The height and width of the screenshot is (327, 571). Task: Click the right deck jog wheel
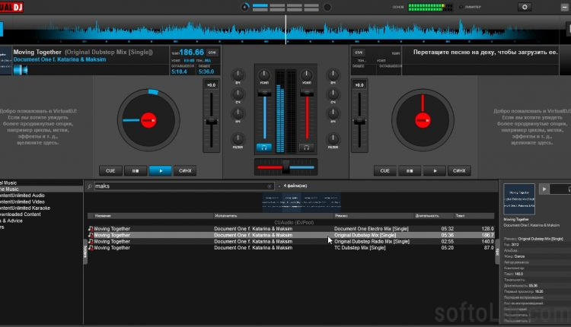423,120
